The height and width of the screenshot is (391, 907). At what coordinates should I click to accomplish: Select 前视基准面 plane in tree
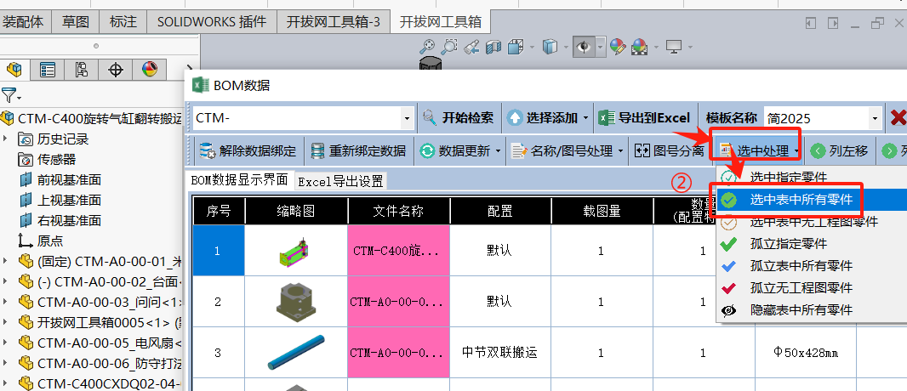[69, 179]
